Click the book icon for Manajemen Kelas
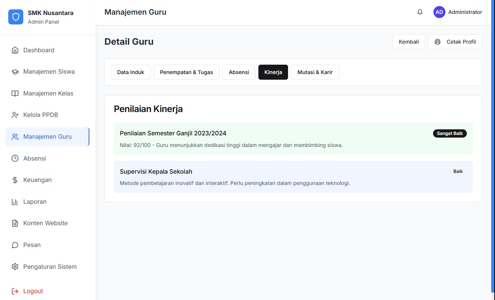The width and height of the screenshot is (495, 300). tap(15, 94)
